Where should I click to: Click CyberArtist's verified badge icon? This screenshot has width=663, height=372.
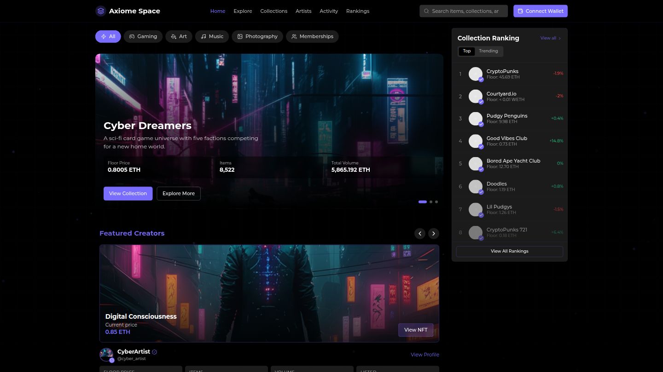(x=154, y=352)
